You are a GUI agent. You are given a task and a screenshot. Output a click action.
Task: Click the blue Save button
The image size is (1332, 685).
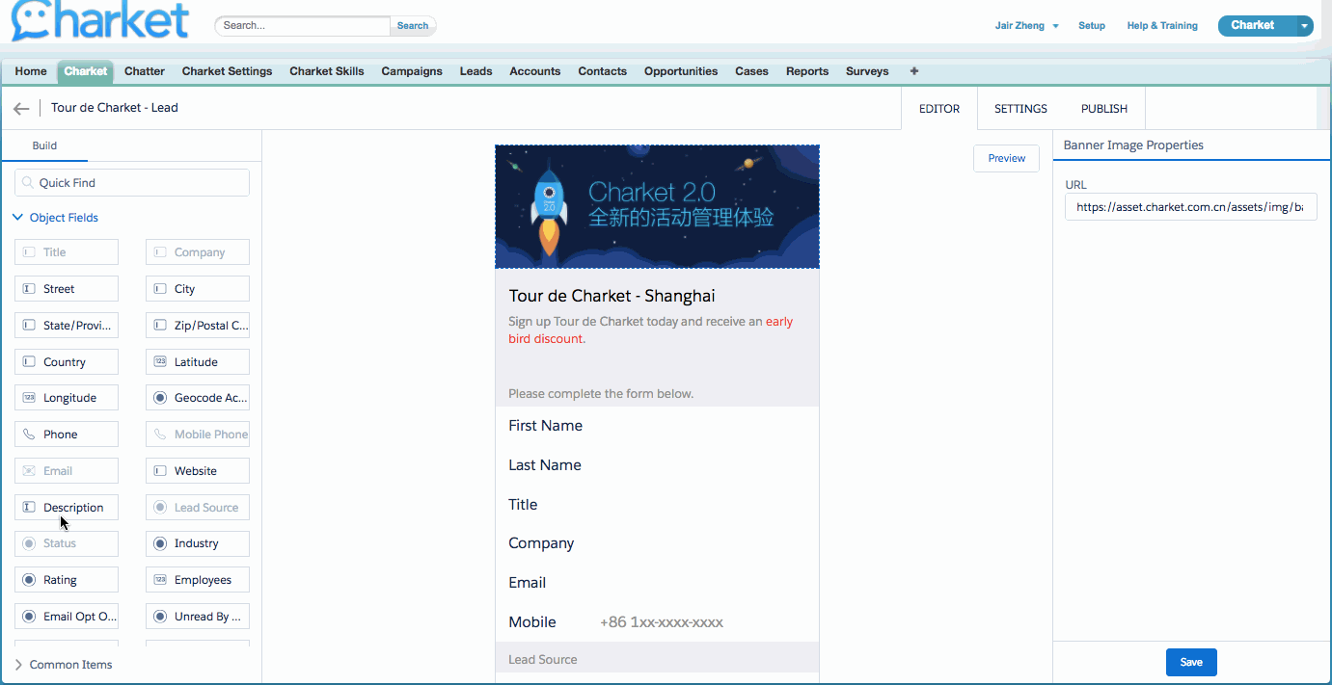[x=1191, y=662]
